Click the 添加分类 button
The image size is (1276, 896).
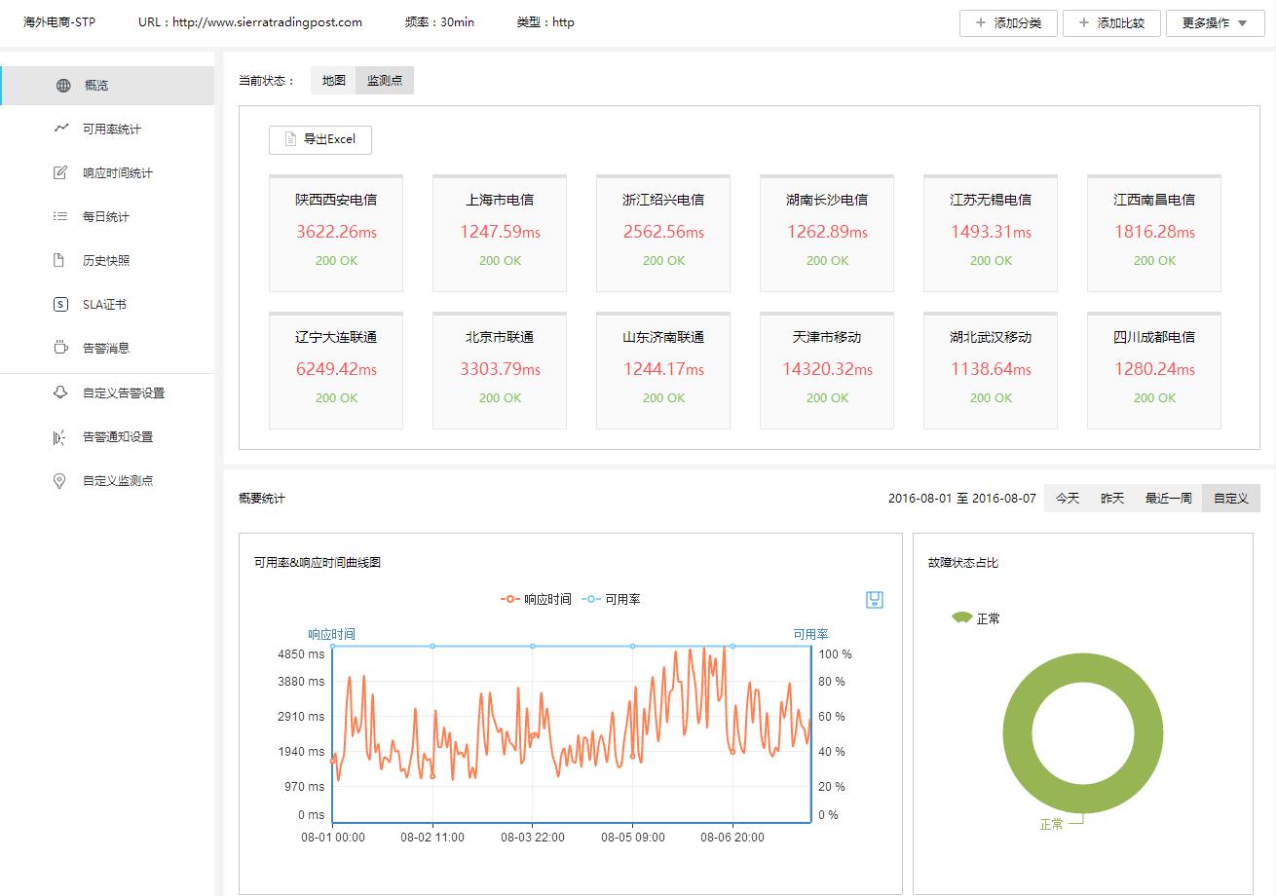pos(1008,22)
